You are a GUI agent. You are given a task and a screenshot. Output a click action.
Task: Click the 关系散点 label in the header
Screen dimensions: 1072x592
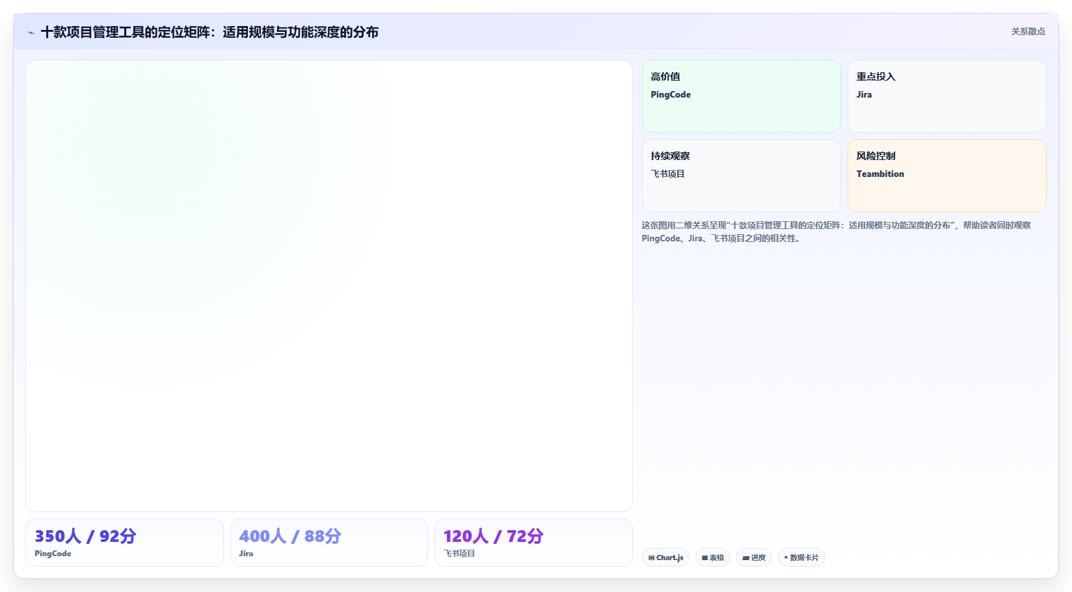1028,31
